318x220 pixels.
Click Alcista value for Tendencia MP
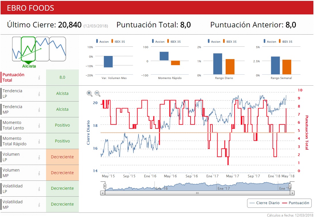tap(62, 109)
